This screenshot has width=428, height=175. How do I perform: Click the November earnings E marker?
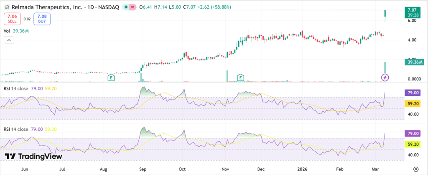click(241, 77)
